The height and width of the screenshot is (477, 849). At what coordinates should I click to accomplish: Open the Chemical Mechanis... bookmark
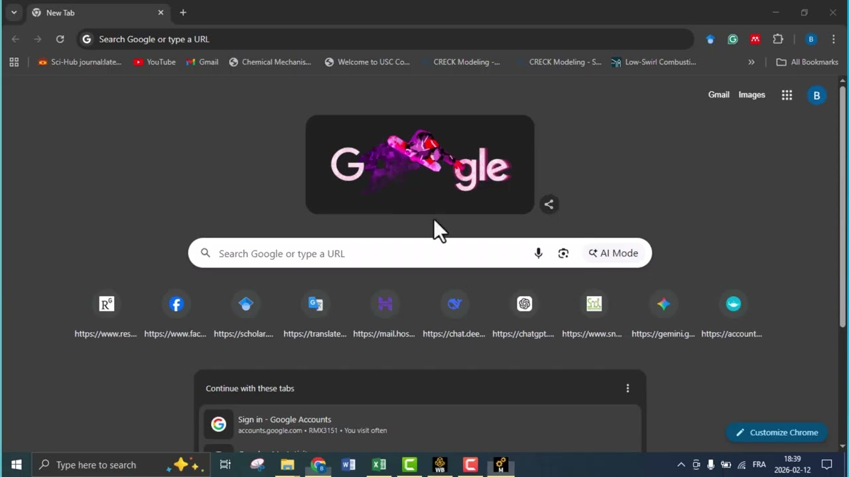[270, 62]
